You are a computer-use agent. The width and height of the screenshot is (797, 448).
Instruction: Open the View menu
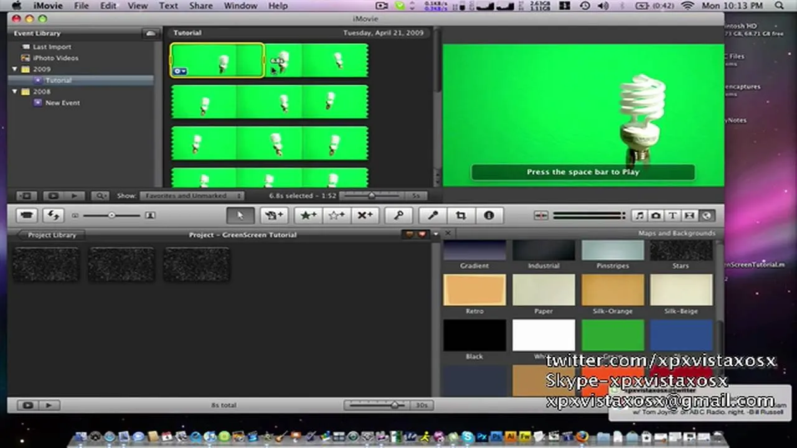tap(138, 6)
